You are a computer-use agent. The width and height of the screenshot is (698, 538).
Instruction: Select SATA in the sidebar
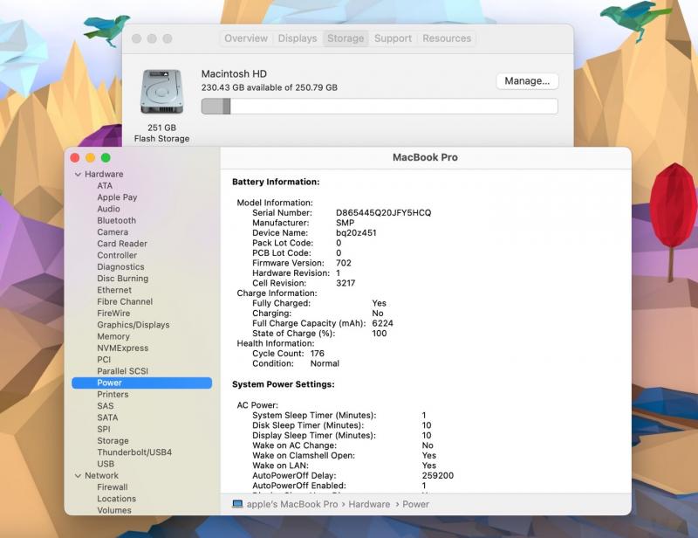click(107, 417)
